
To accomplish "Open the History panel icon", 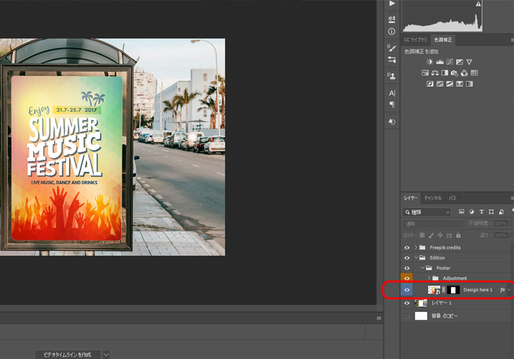I will [x=392, y=121].
